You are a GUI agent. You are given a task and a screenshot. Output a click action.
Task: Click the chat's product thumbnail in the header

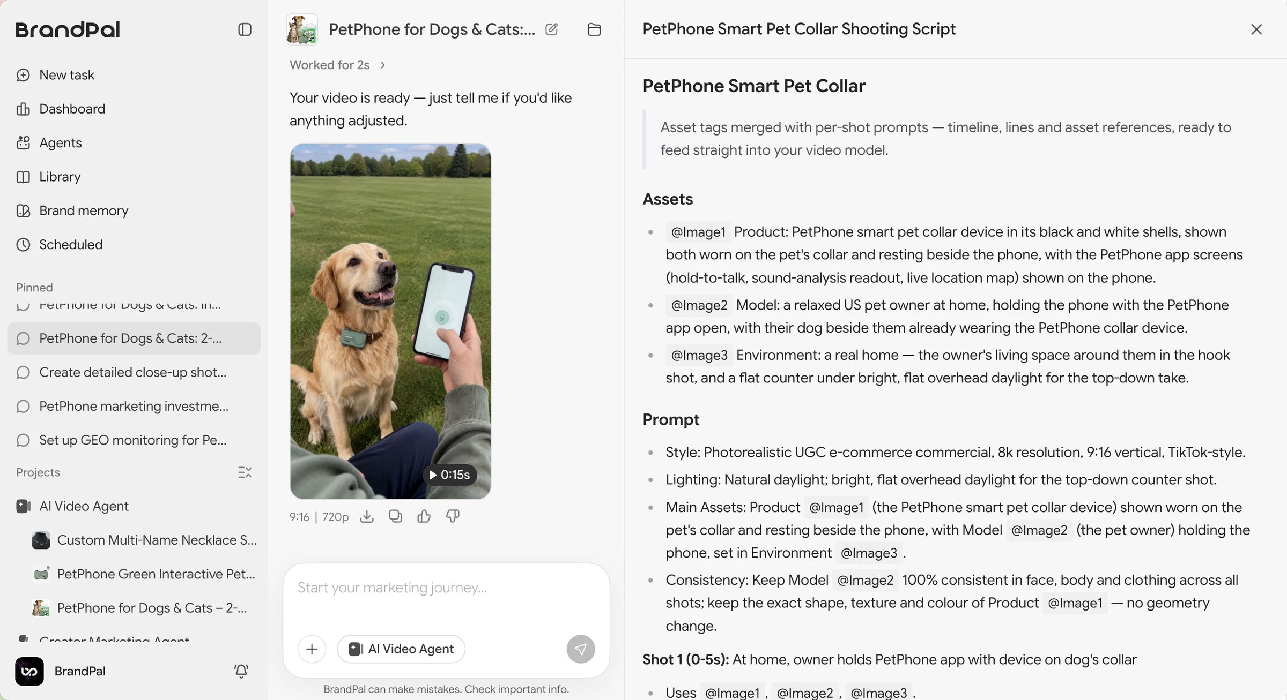click(x=302, y=29)
